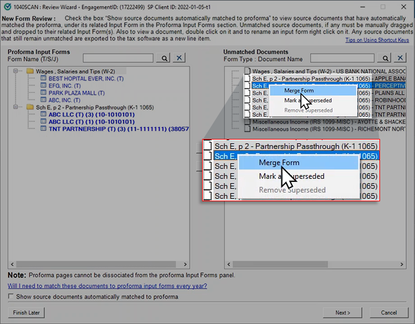Click the form icon beside EFG, INC. (T)
The image size is (415, 324).
coord(43,86)
